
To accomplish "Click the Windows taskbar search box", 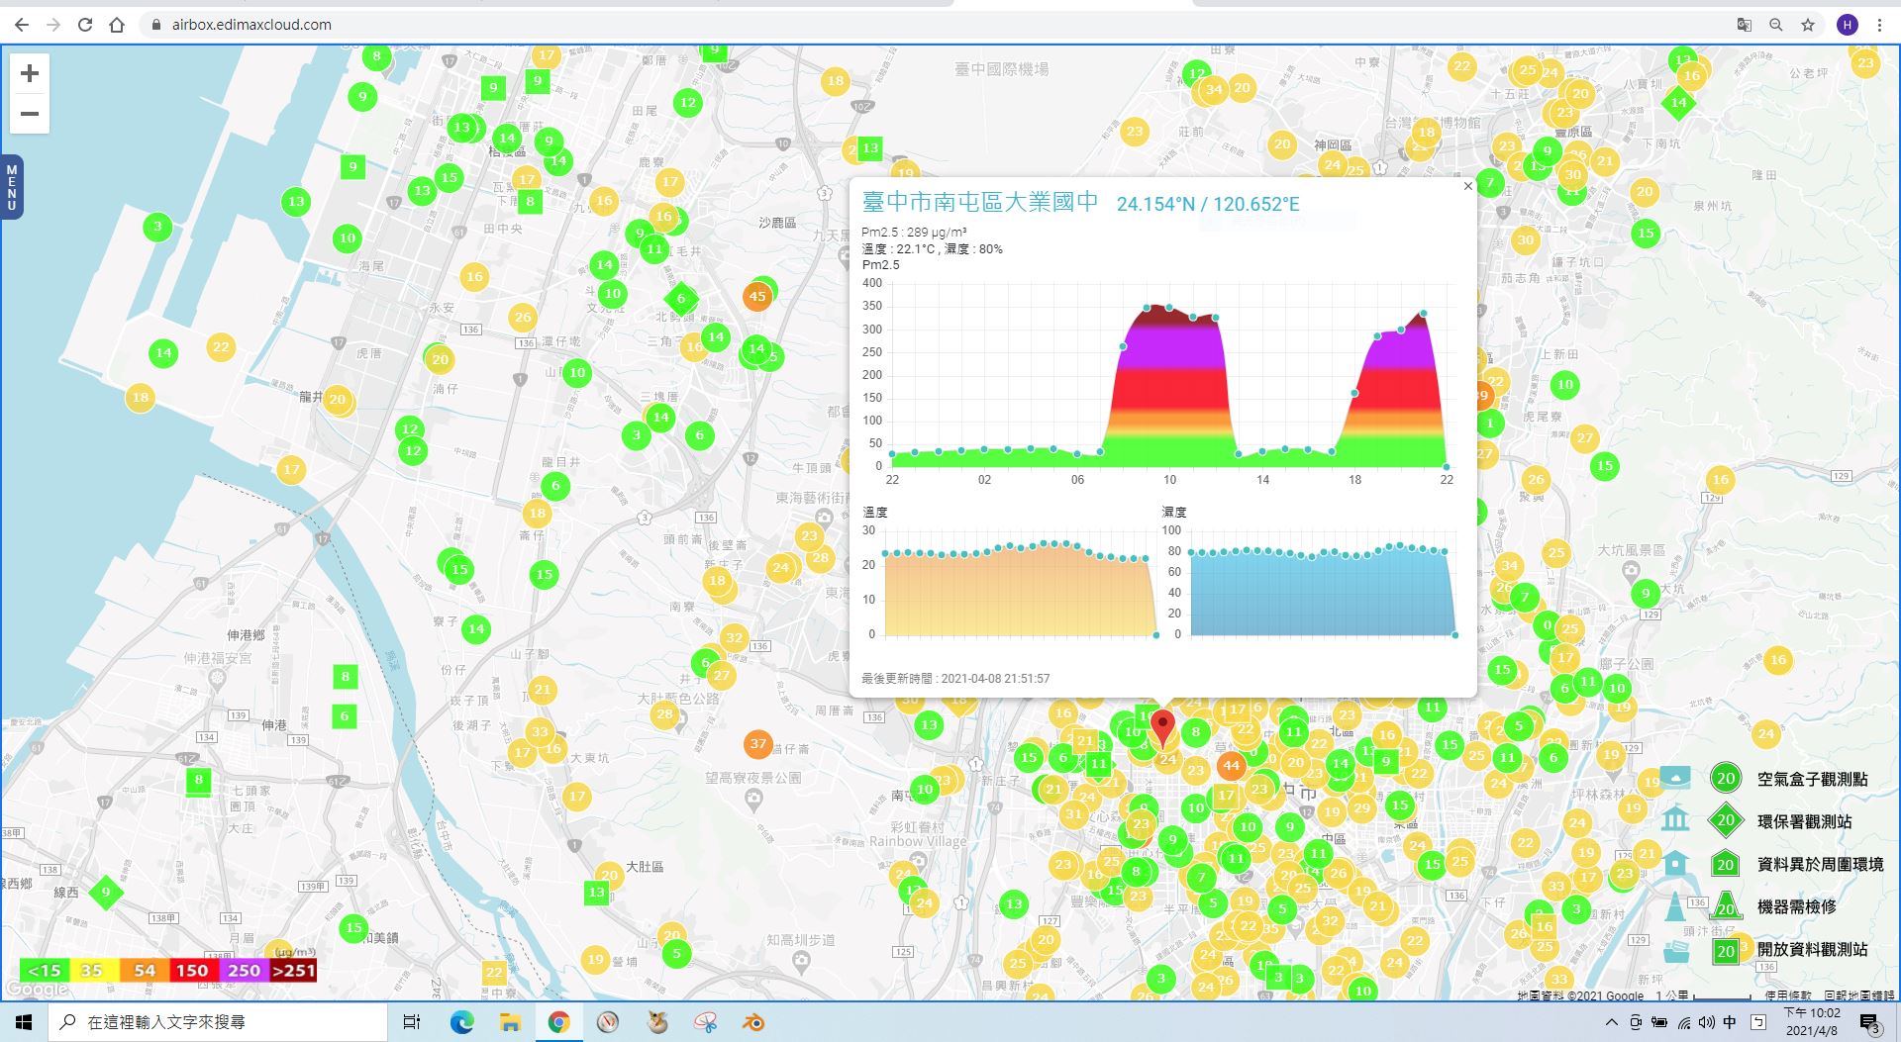I will pos(218,1022).
